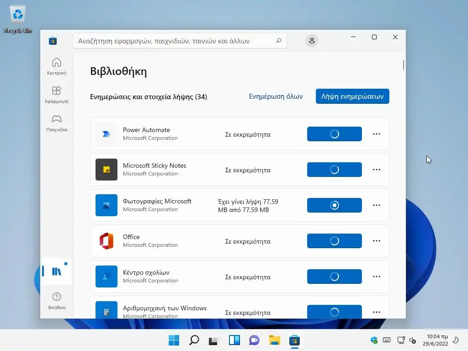Click the muted volume tray icon
The image size is (468, 351).
[x=413, y=340]
